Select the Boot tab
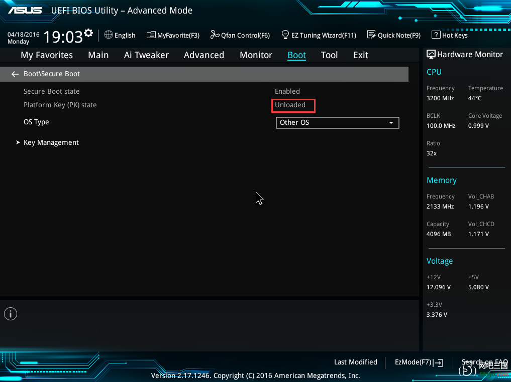 pyautogui.click(x=296, y=55)
